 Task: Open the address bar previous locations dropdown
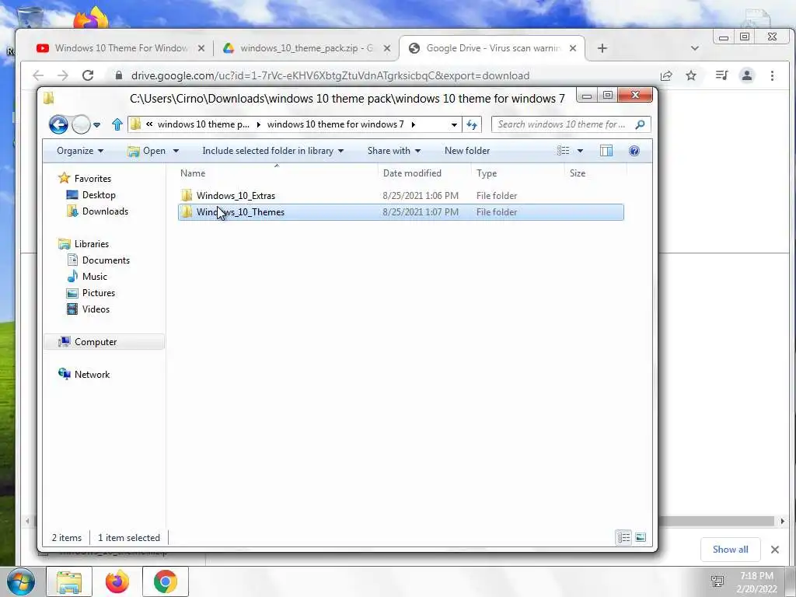[454, 125]
